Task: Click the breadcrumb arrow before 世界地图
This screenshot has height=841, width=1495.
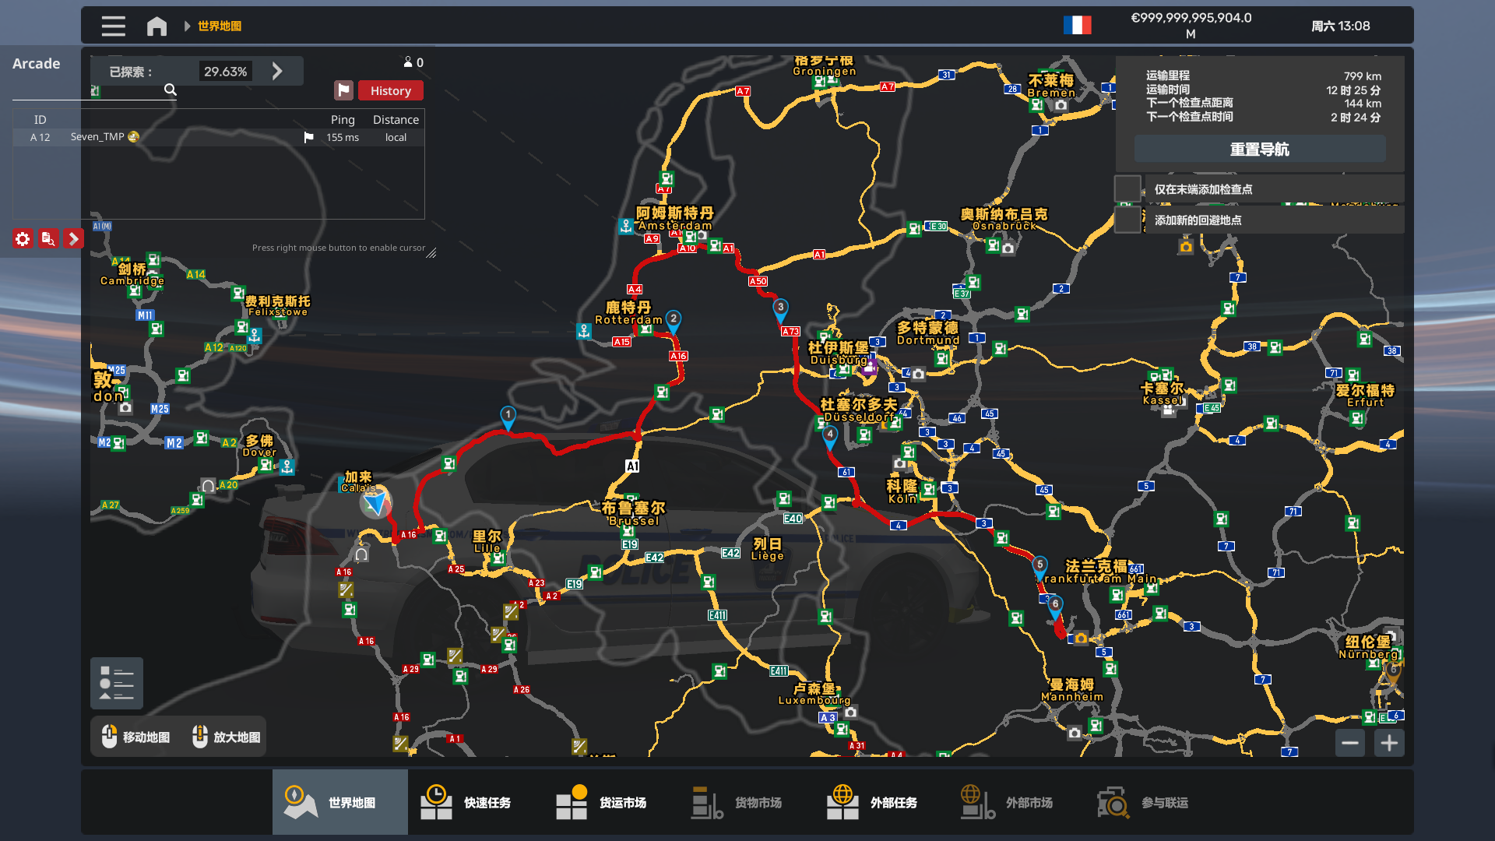Action: pyautogui.click(x=187, y=26)
